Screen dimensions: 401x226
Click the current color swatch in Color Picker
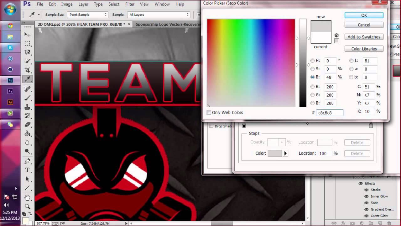(321, 38)
